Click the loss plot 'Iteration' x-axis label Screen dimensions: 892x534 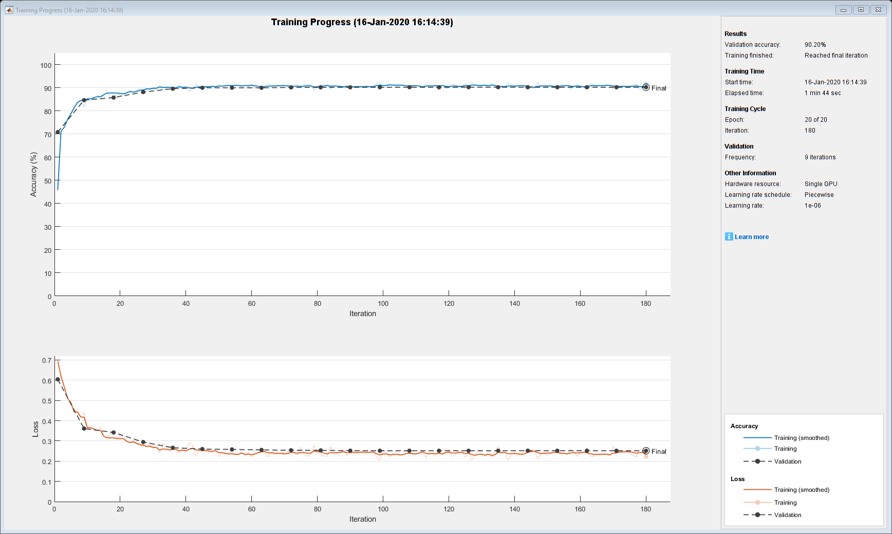363,519
